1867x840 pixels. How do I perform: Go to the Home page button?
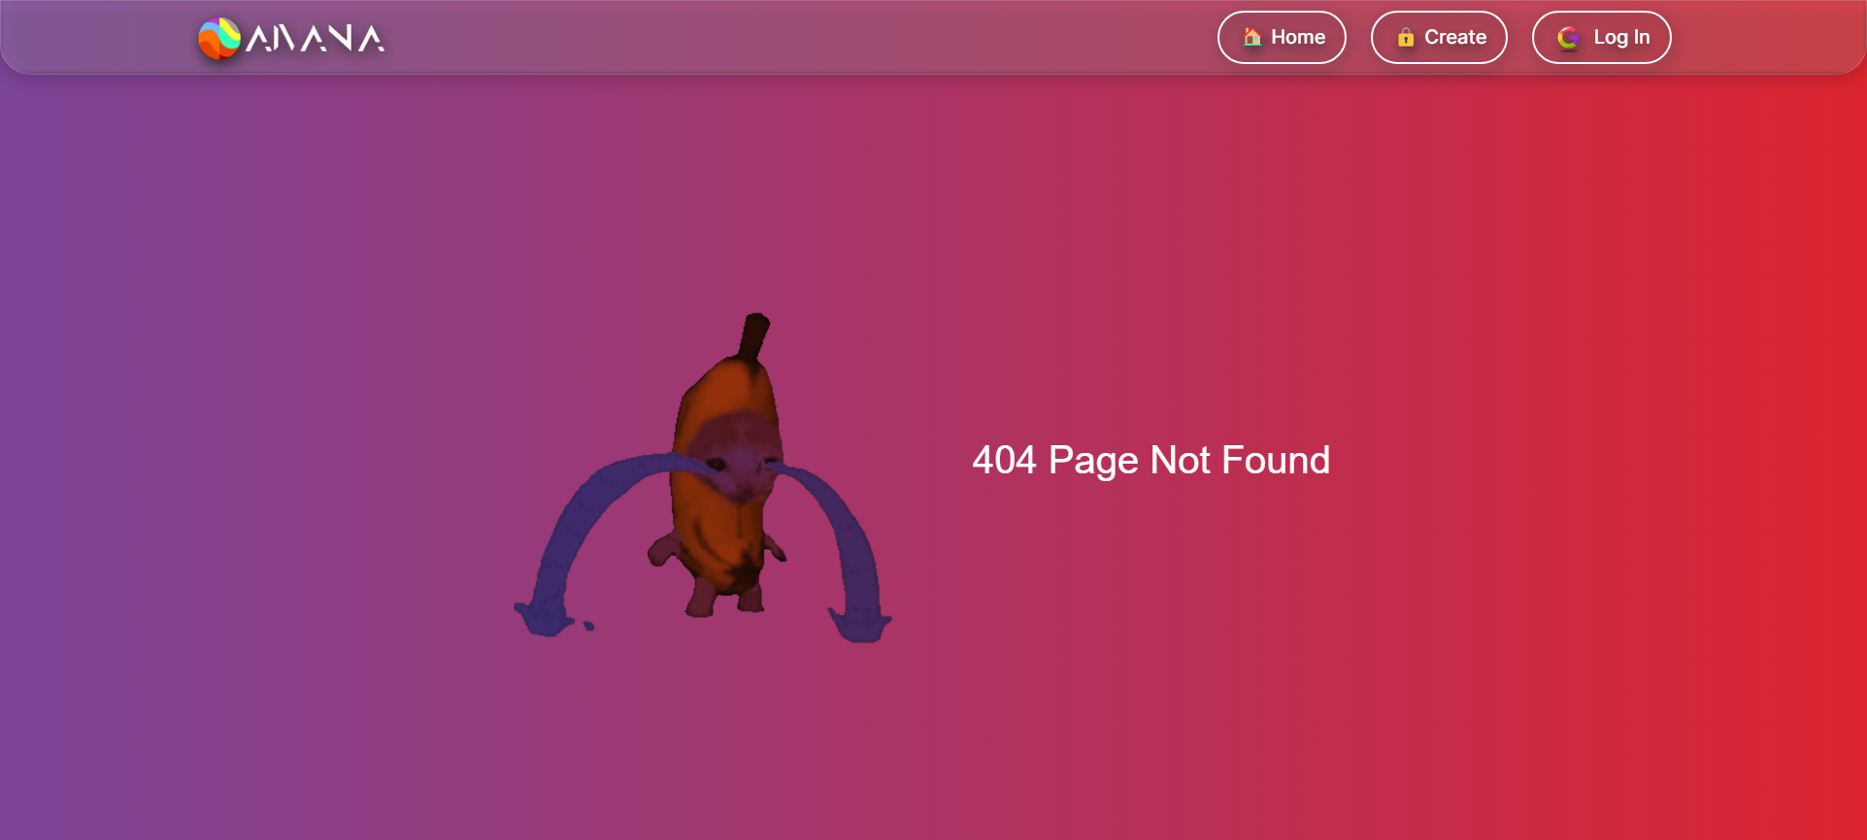pyautogui.click(x=1282, y=37)
